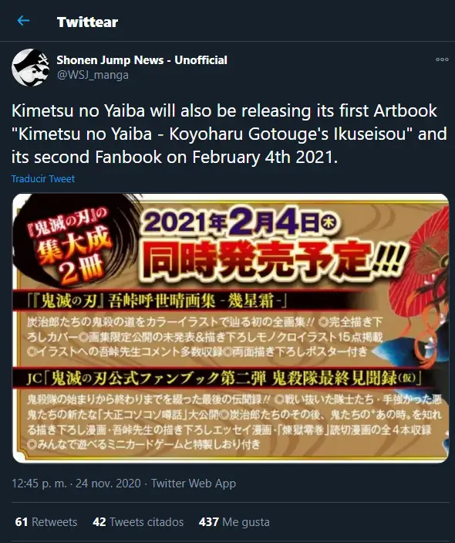View the 42 Tweets citados list

[138, 522]
